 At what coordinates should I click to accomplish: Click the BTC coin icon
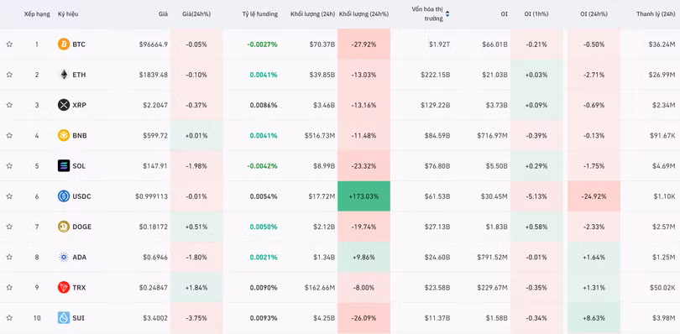pyautogui.click(x=64, y=44)
